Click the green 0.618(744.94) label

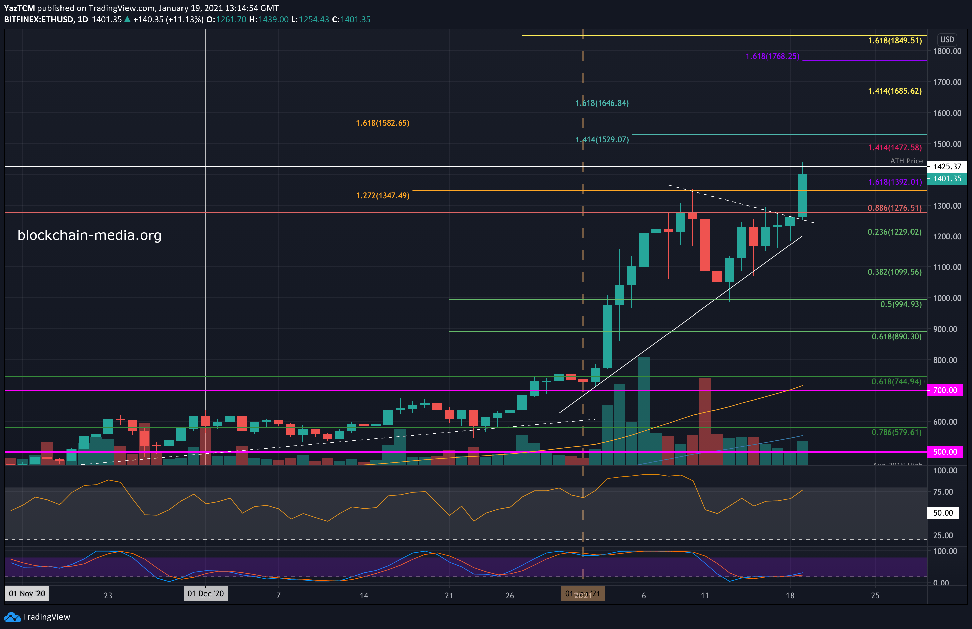897,381
